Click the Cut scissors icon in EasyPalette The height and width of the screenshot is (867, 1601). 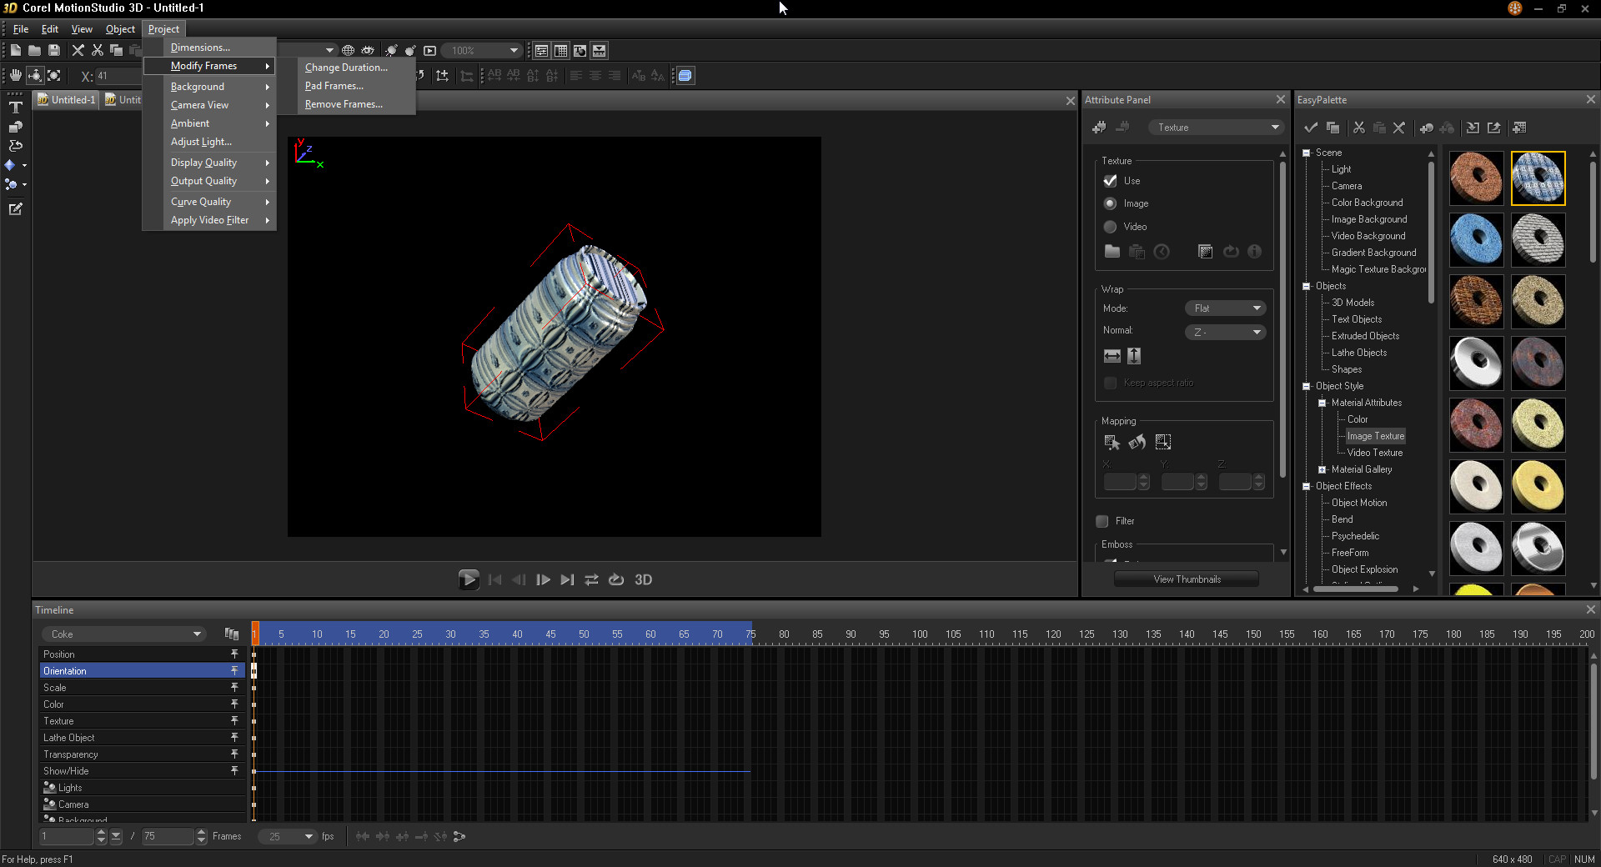[x=1359, y=128]
